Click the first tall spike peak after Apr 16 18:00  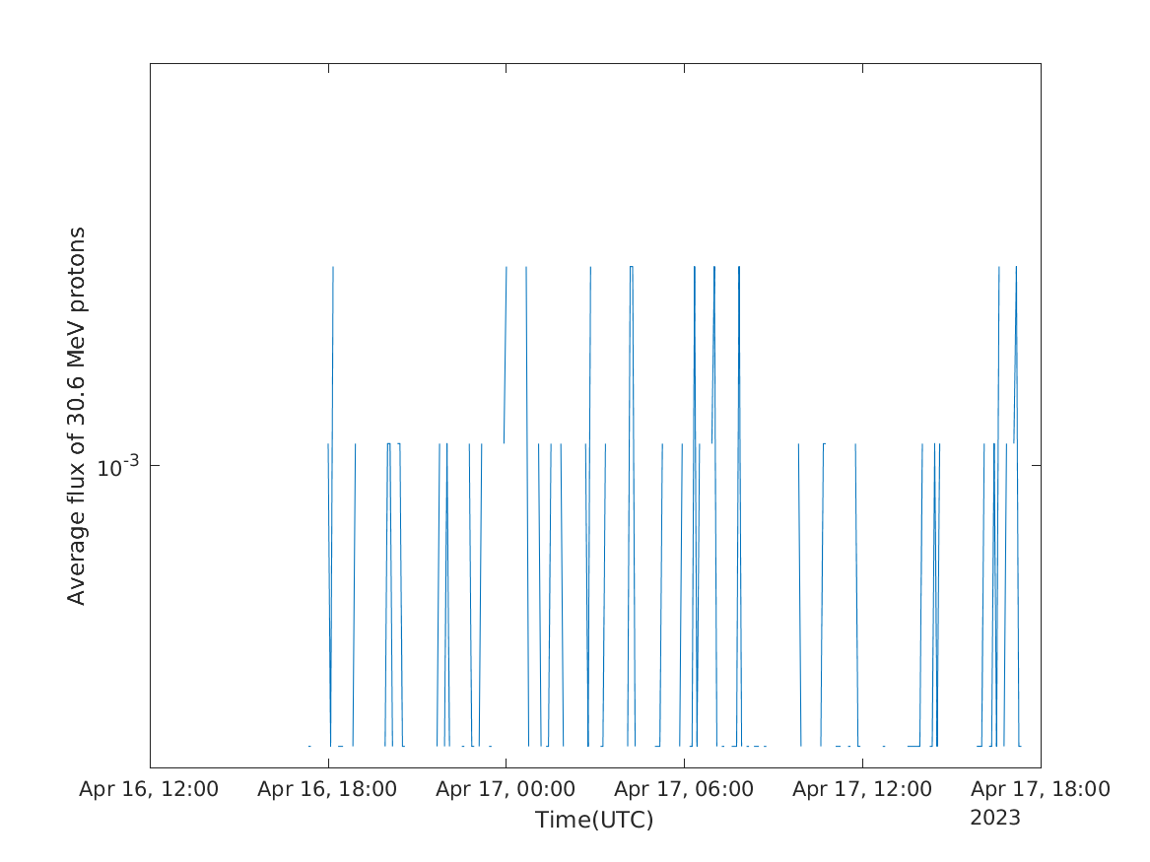tap(333, 267)
